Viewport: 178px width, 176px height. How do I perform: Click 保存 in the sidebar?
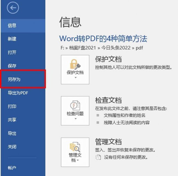[x=23, y=66]
